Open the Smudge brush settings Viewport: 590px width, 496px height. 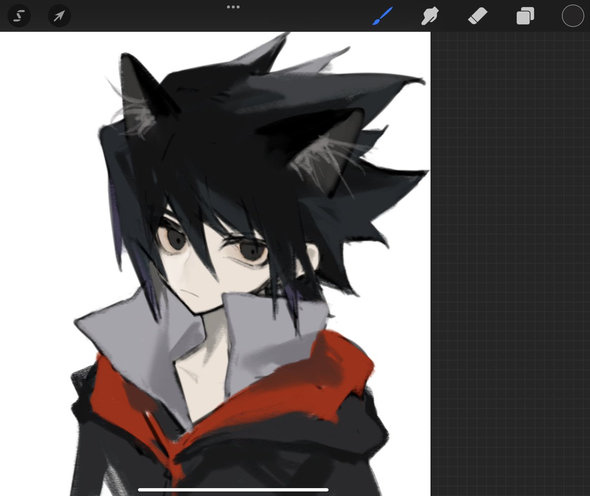click(x=430, y=16)
